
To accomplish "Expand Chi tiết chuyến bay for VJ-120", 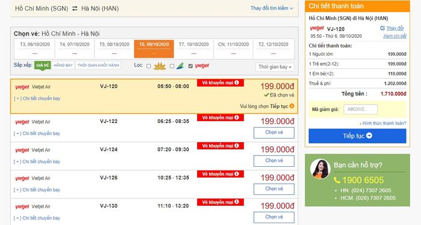I will 37,98.
